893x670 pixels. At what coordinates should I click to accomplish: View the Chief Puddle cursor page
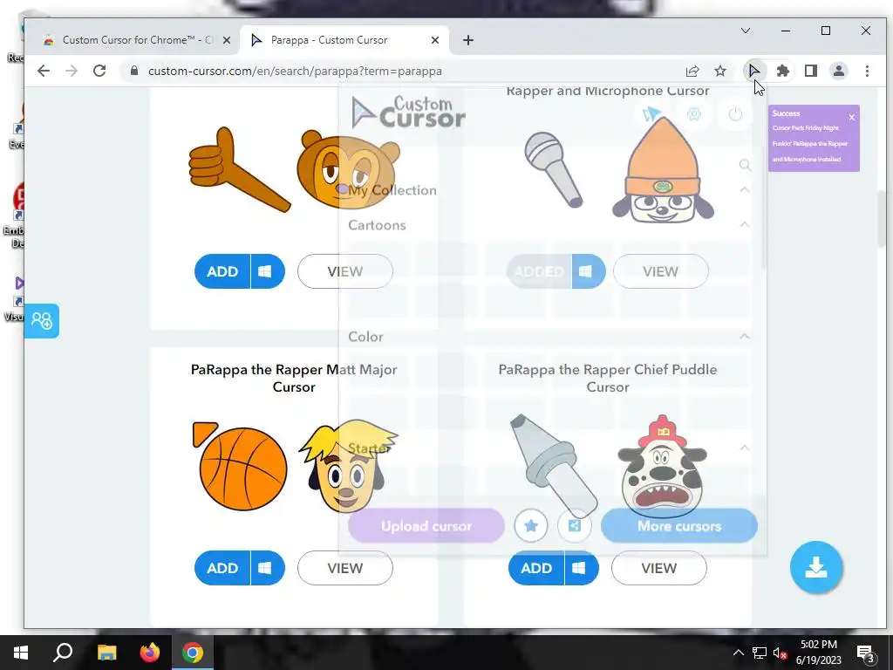click(x=659, y=568)
